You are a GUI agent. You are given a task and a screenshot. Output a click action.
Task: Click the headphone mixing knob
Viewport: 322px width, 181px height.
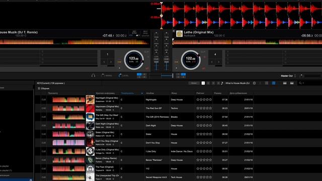(103, 75)
